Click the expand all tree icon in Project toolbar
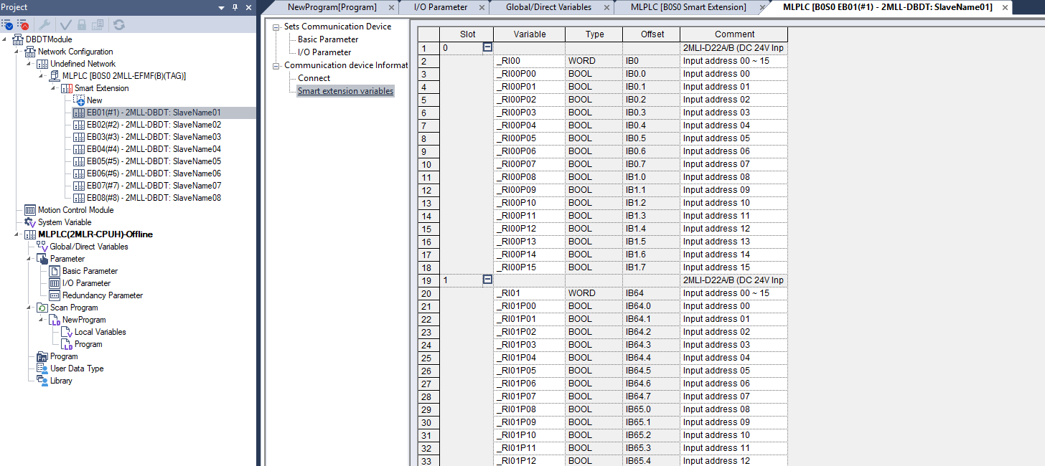 (x=7, y=24)
